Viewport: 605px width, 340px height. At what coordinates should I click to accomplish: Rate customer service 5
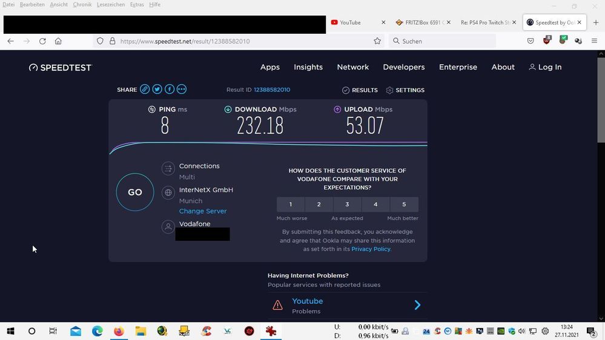click(404, 204)
